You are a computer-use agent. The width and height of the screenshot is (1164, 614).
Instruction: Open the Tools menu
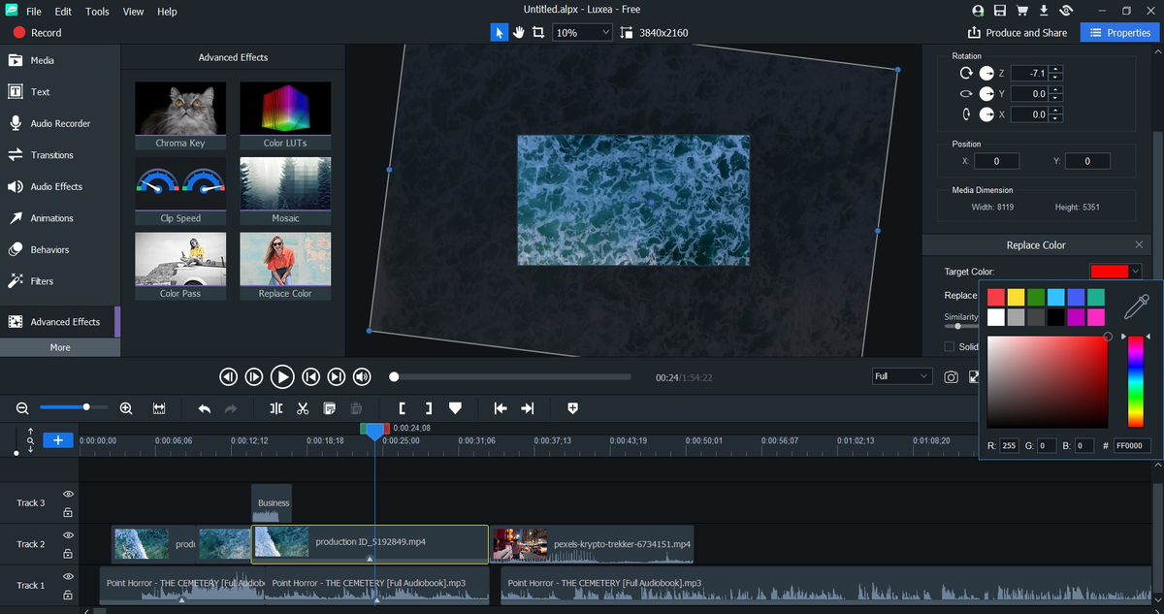(x=96, y=12)
